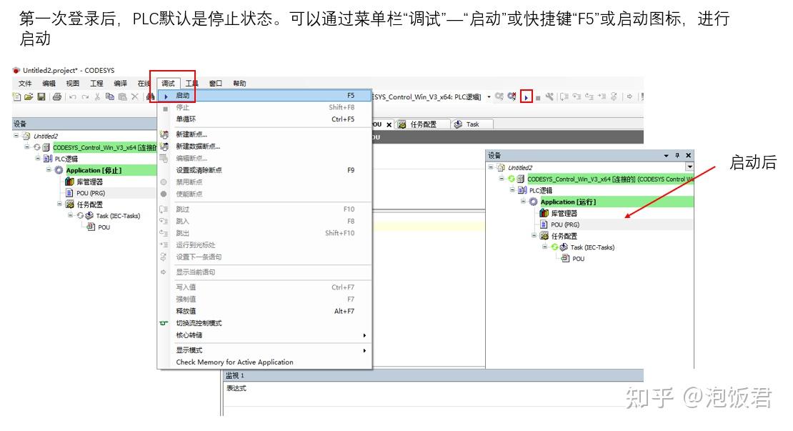Click the Redo arrow toolbar icon
This screenshot has height=431, width=793.
85,96
